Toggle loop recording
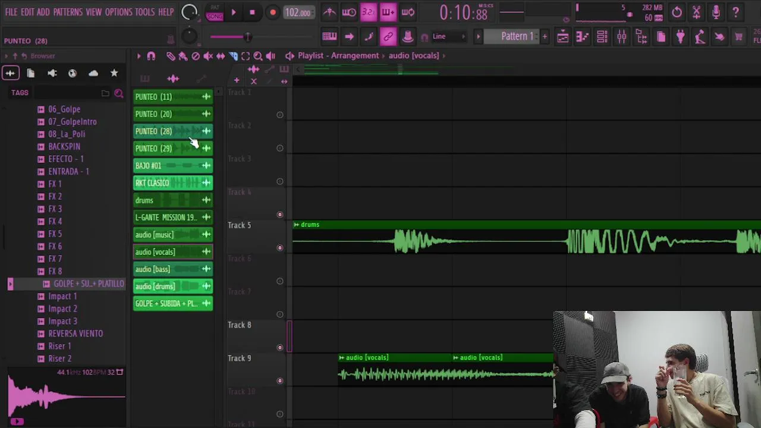The image size is (761, 428). [408, 12]
